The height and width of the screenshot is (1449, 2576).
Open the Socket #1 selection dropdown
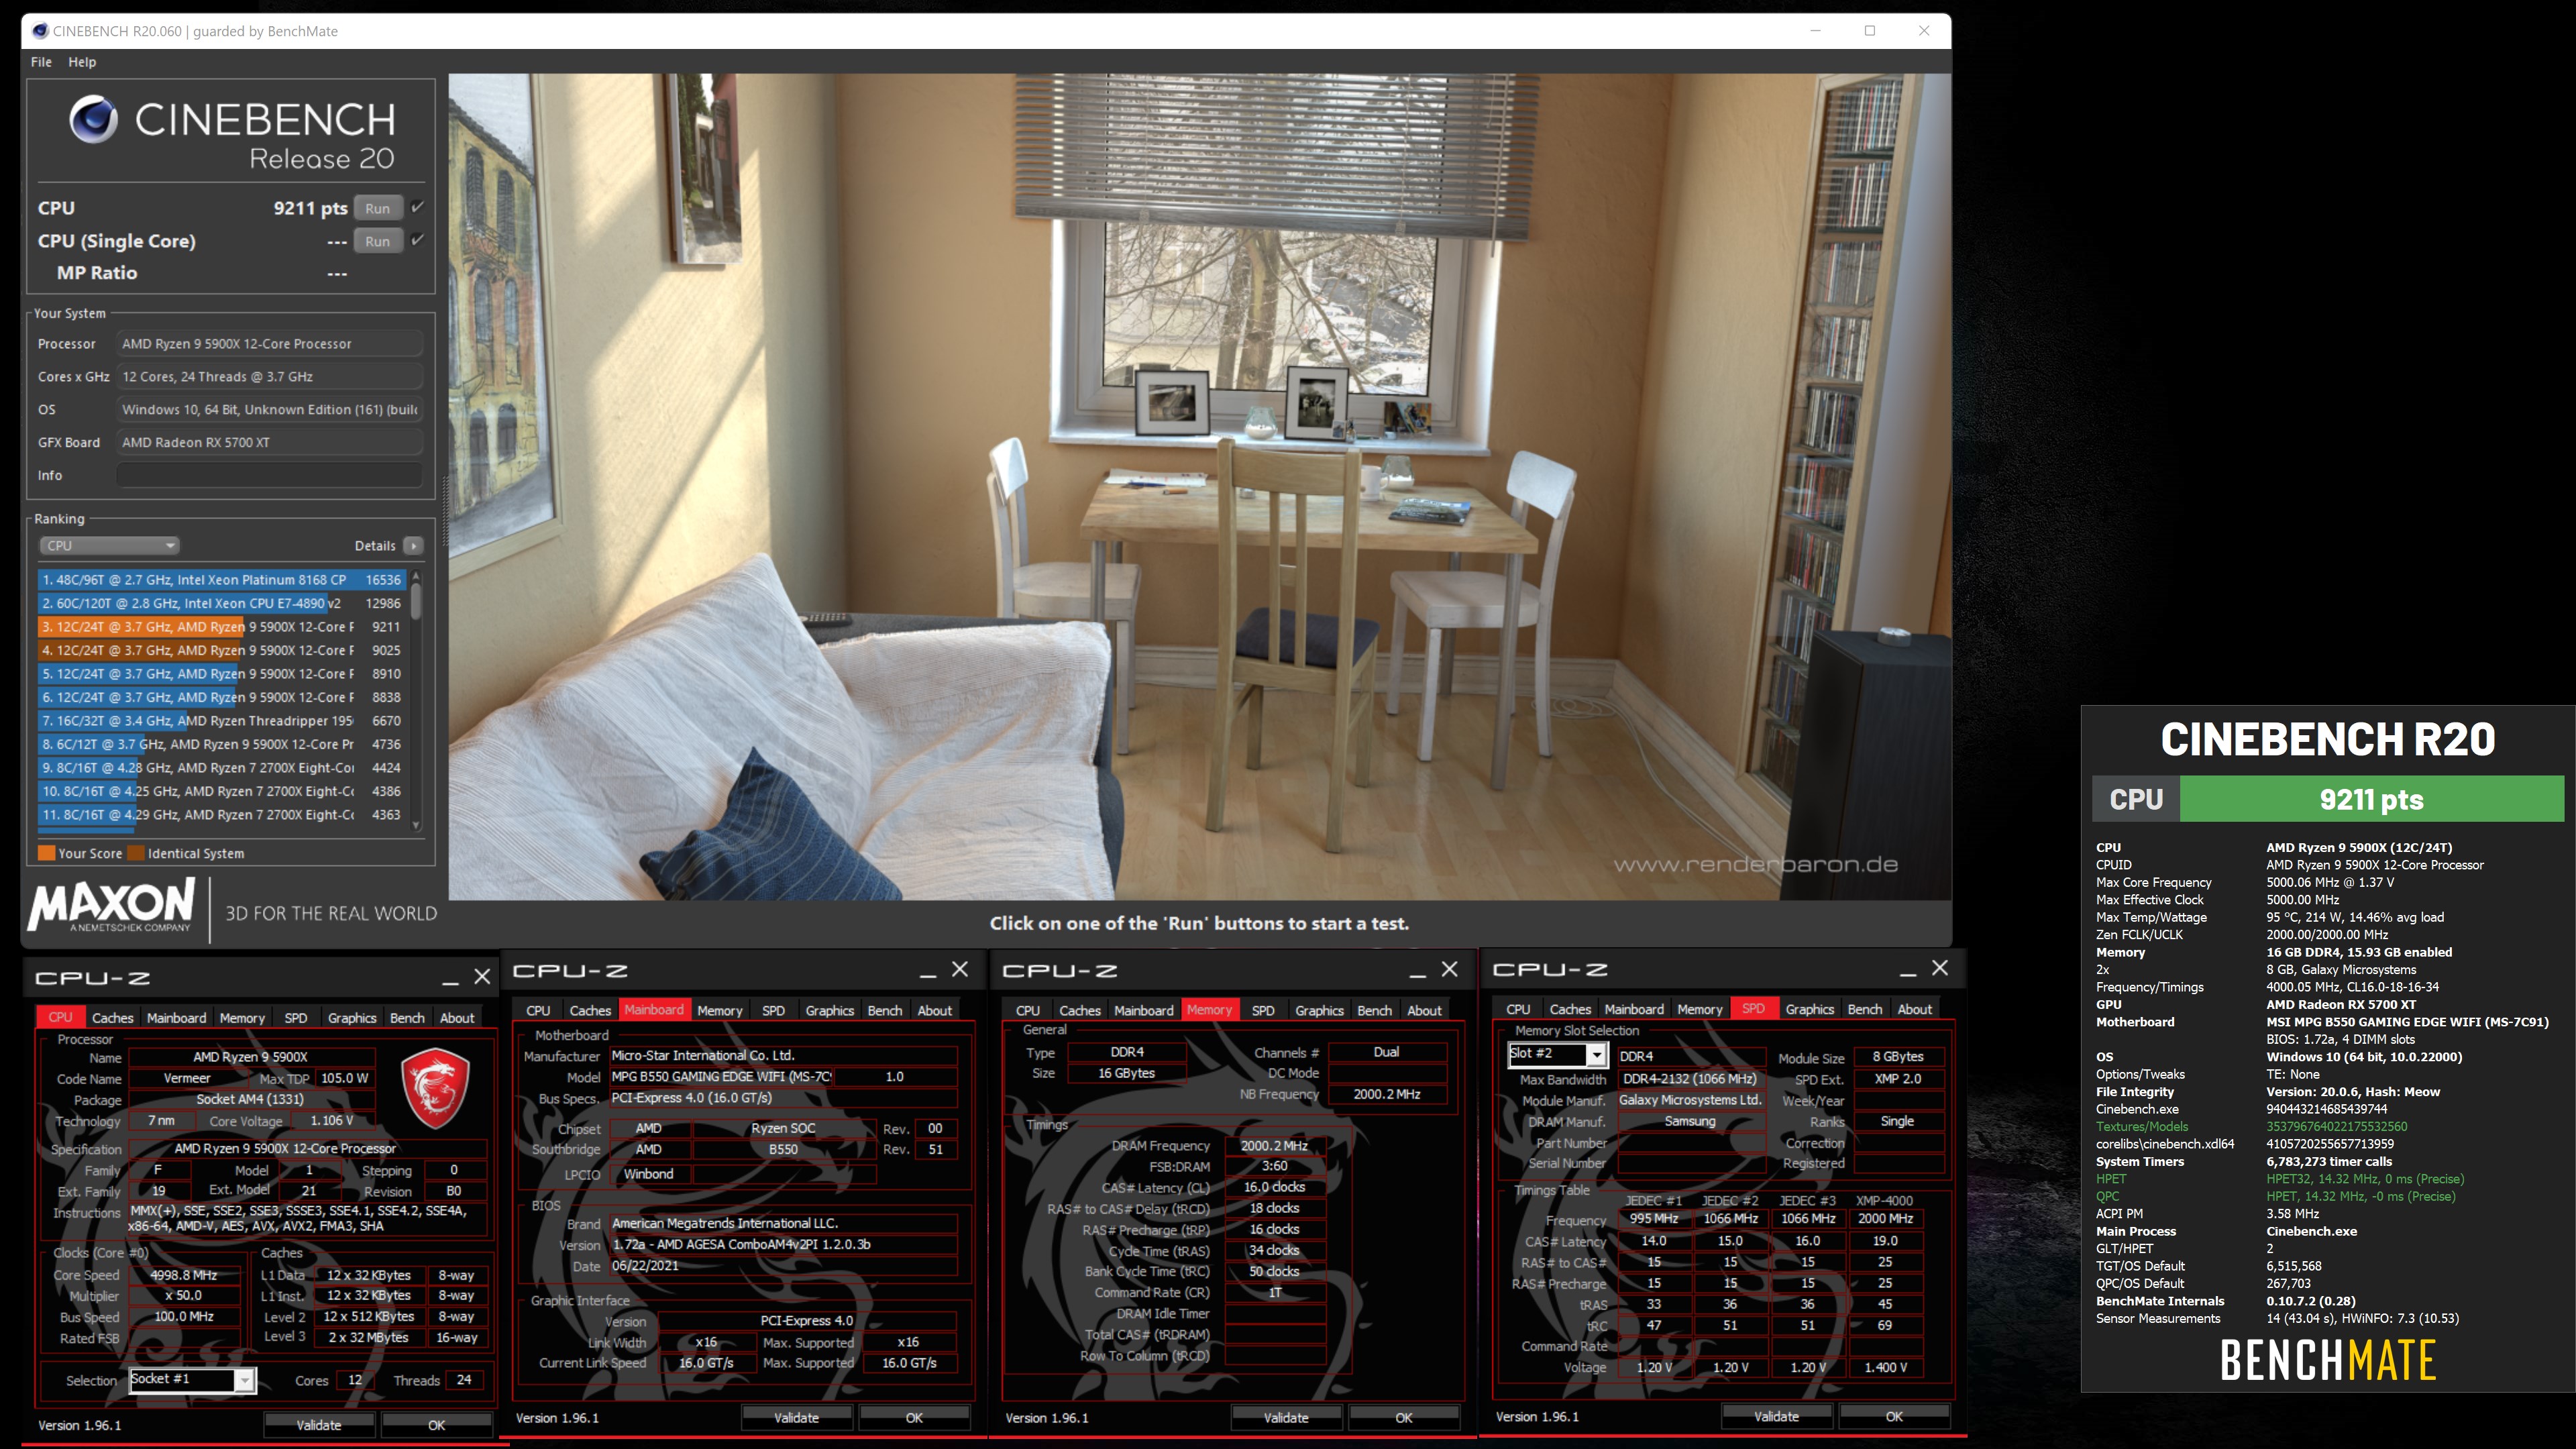193,1379
